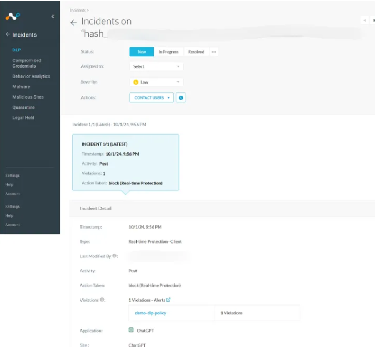Click the lower Account link in sidebar
The height and width of the screenshot is (351, 384).
point(13,225)
